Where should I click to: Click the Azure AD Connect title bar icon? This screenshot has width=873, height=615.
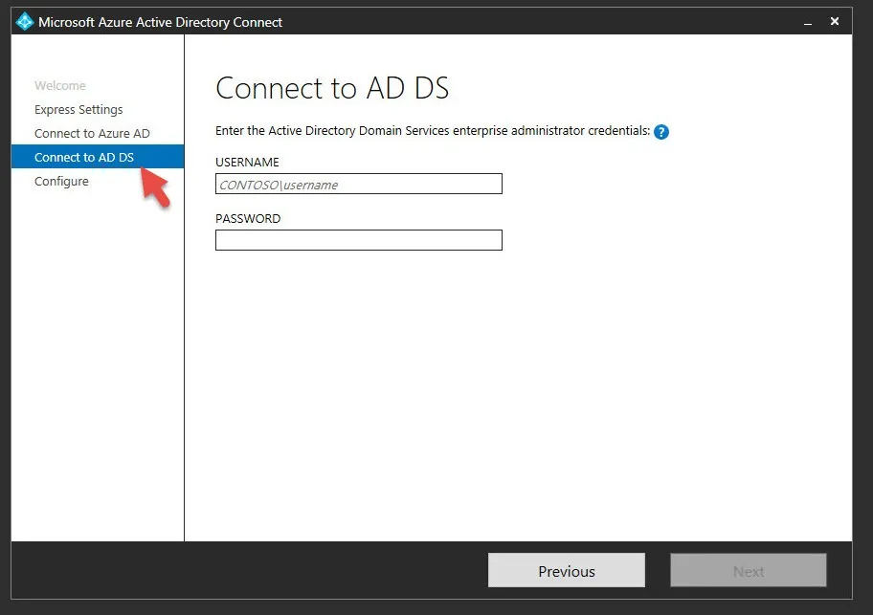click(x=25, y=21)
